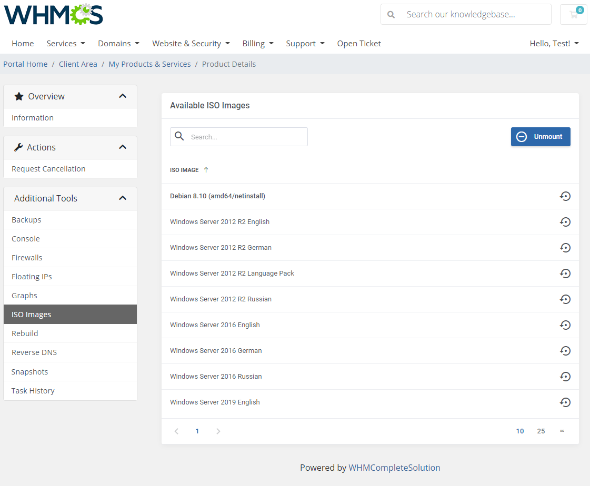Mount Windows Server 2016 Russian icon
The height and width of the screenshot is (486, 590).
click(x=565, y=377)
